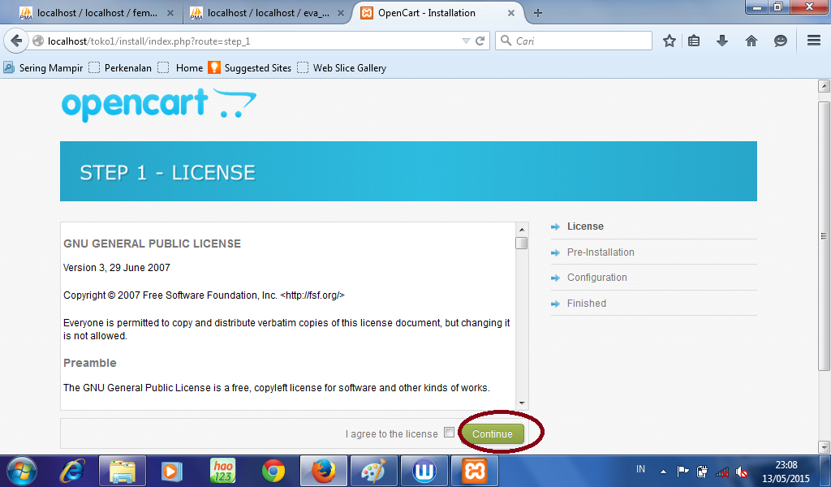
Task: Reload the page with the refresh icon
Action: (x=480, y=41)
